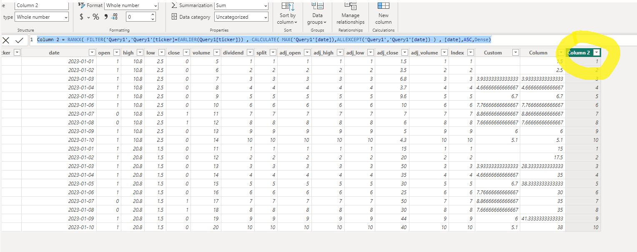Open the adj_open column filter dropdown
Screen dimensions: 637x252
[307, 52]
